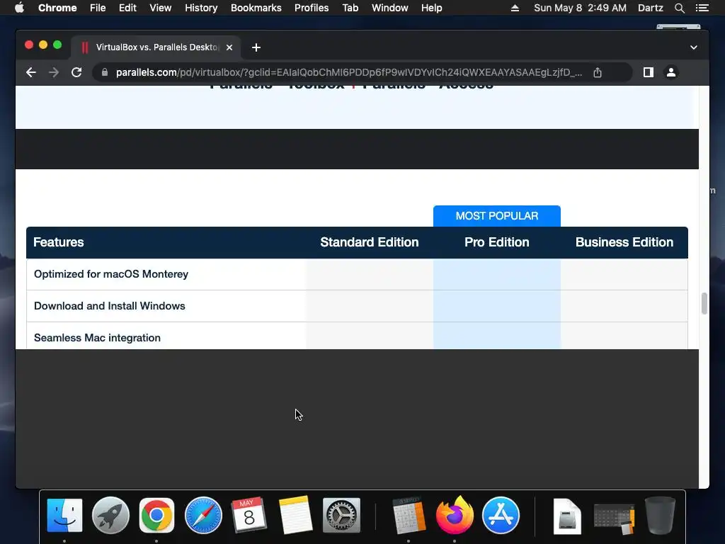Click the Download and Install Windows row
The width and height of the screenshot is (725, 544).
coord(357,306)
